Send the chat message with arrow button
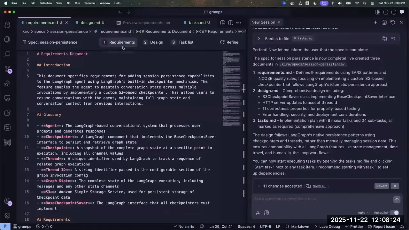The image size is (409, 230). pos(397,199)
